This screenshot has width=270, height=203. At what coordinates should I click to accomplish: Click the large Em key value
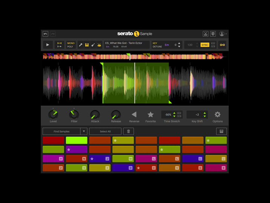[167, 45]
